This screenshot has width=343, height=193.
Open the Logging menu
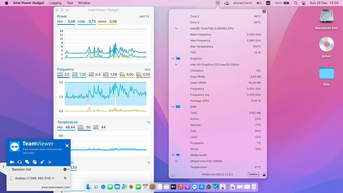coord(55,3)
